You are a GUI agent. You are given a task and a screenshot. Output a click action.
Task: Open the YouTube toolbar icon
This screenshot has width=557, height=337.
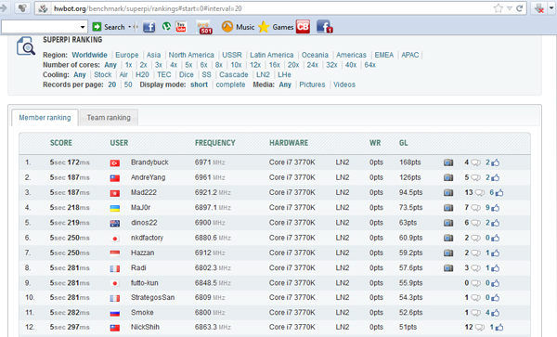click(x=181, y=27)
